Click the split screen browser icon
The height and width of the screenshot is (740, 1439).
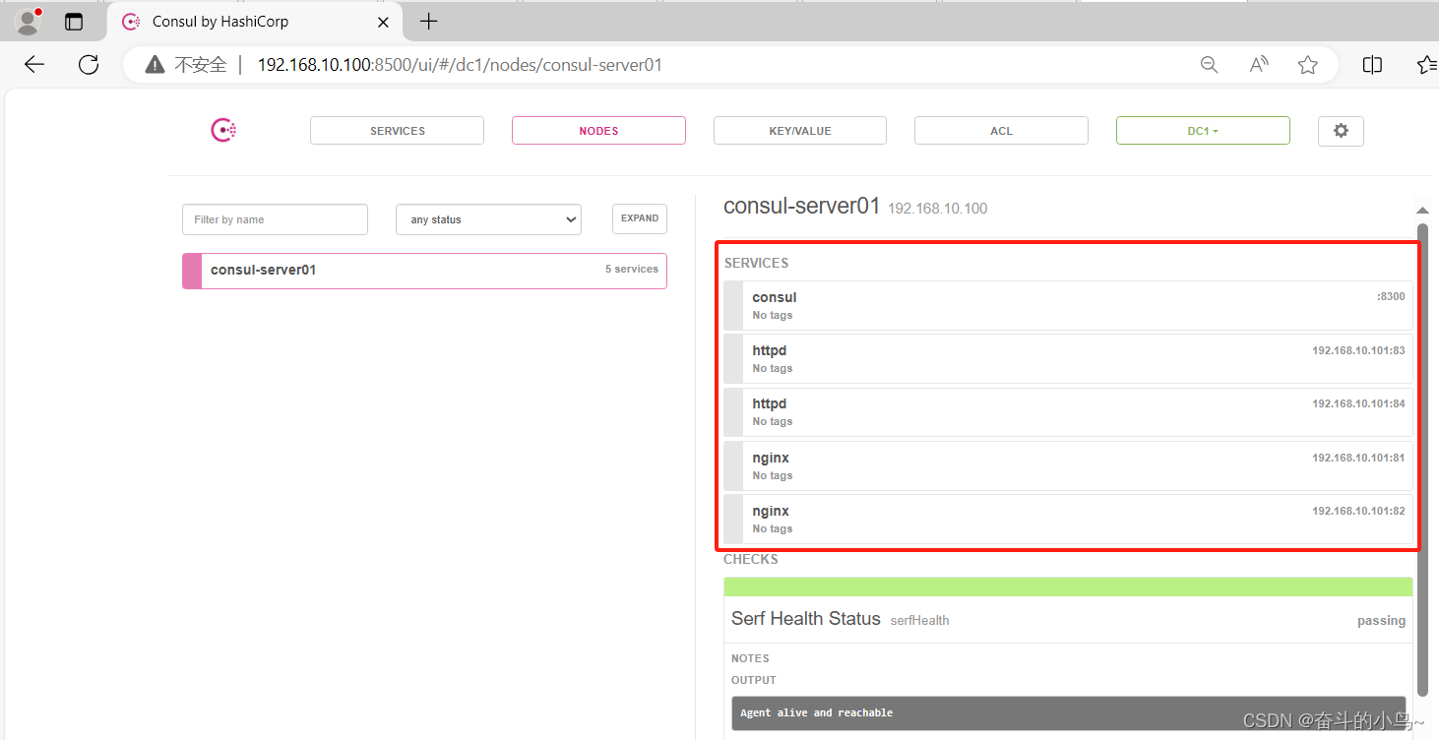[1372, 64]
